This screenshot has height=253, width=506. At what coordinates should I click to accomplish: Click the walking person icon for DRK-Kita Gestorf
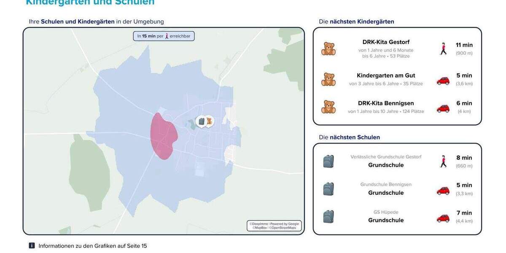(x=443, y=49)
